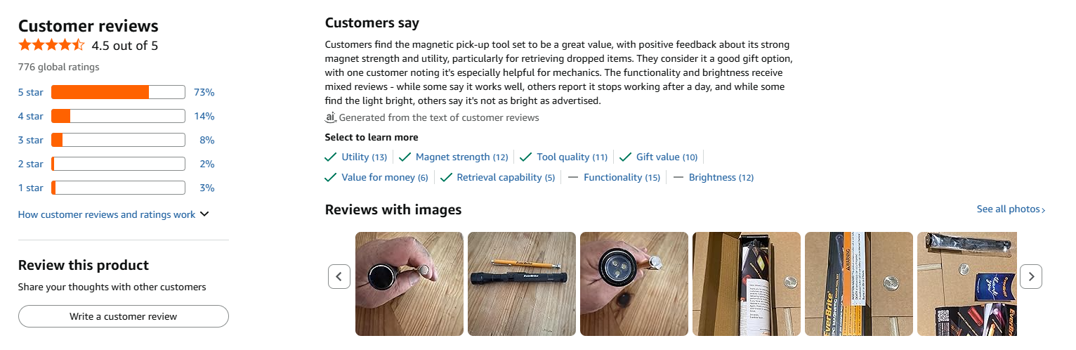Click the star rating icons
The image size is (1076, 350).
(x=51, y=46)
